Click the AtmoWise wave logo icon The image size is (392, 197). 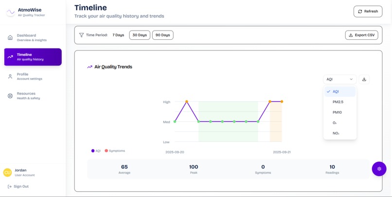[11, 12]
